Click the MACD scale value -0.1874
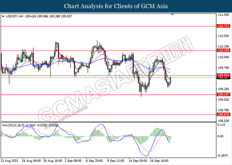Viewport: 232px width, 165px height. pos(222,155)
